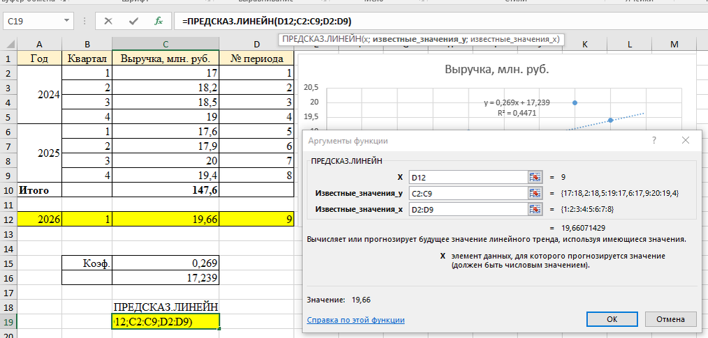Open the Name Box dropdown arrow
This screenshot has height=338, width=708.
pos(66,21)
